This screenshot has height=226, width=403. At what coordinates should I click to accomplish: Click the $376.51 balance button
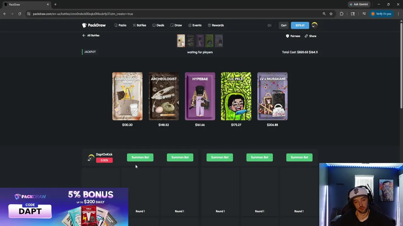click(x=300, y=25)
